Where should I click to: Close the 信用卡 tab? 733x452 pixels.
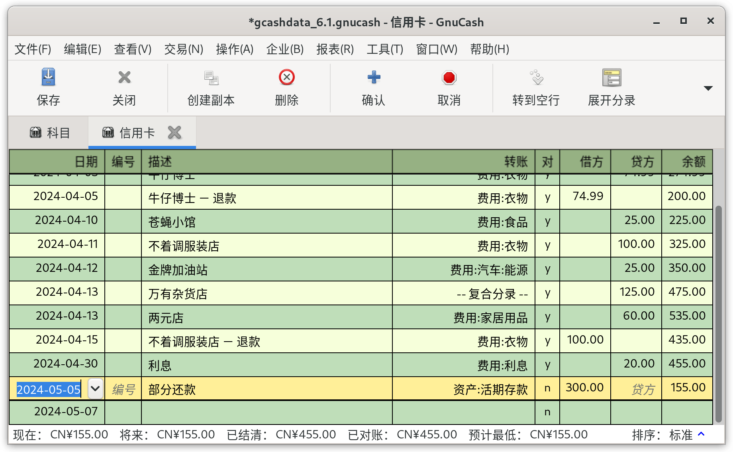tap(174, 132)
